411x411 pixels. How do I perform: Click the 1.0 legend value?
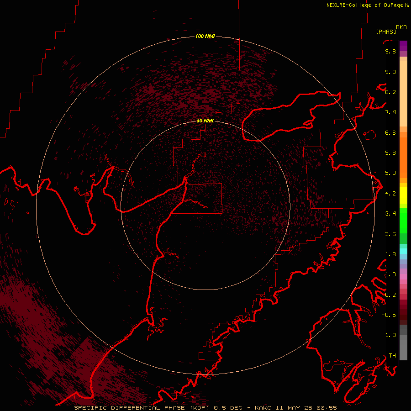[x=390, y=274]
